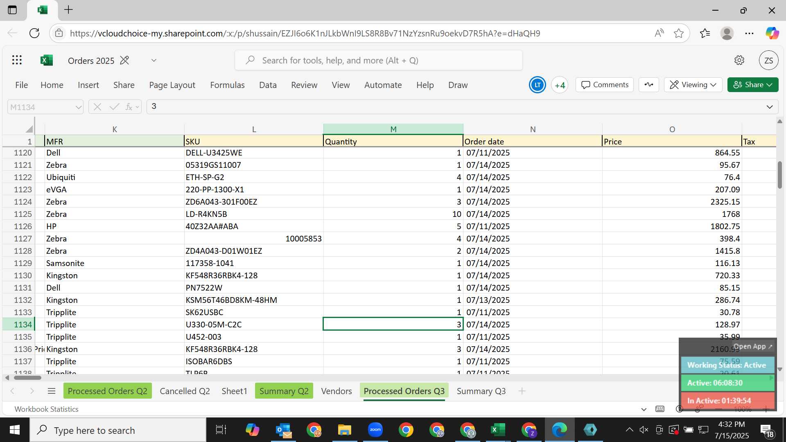The image size is (786, 442).
Task: Open the File menu
Action: pyautogui.click(x=21, y=85)
